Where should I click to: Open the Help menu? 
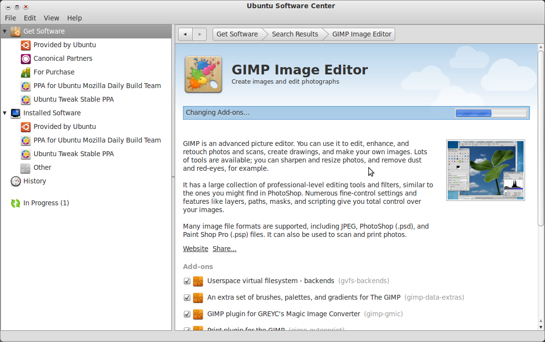pyautogui.click(x=74, y=18)
